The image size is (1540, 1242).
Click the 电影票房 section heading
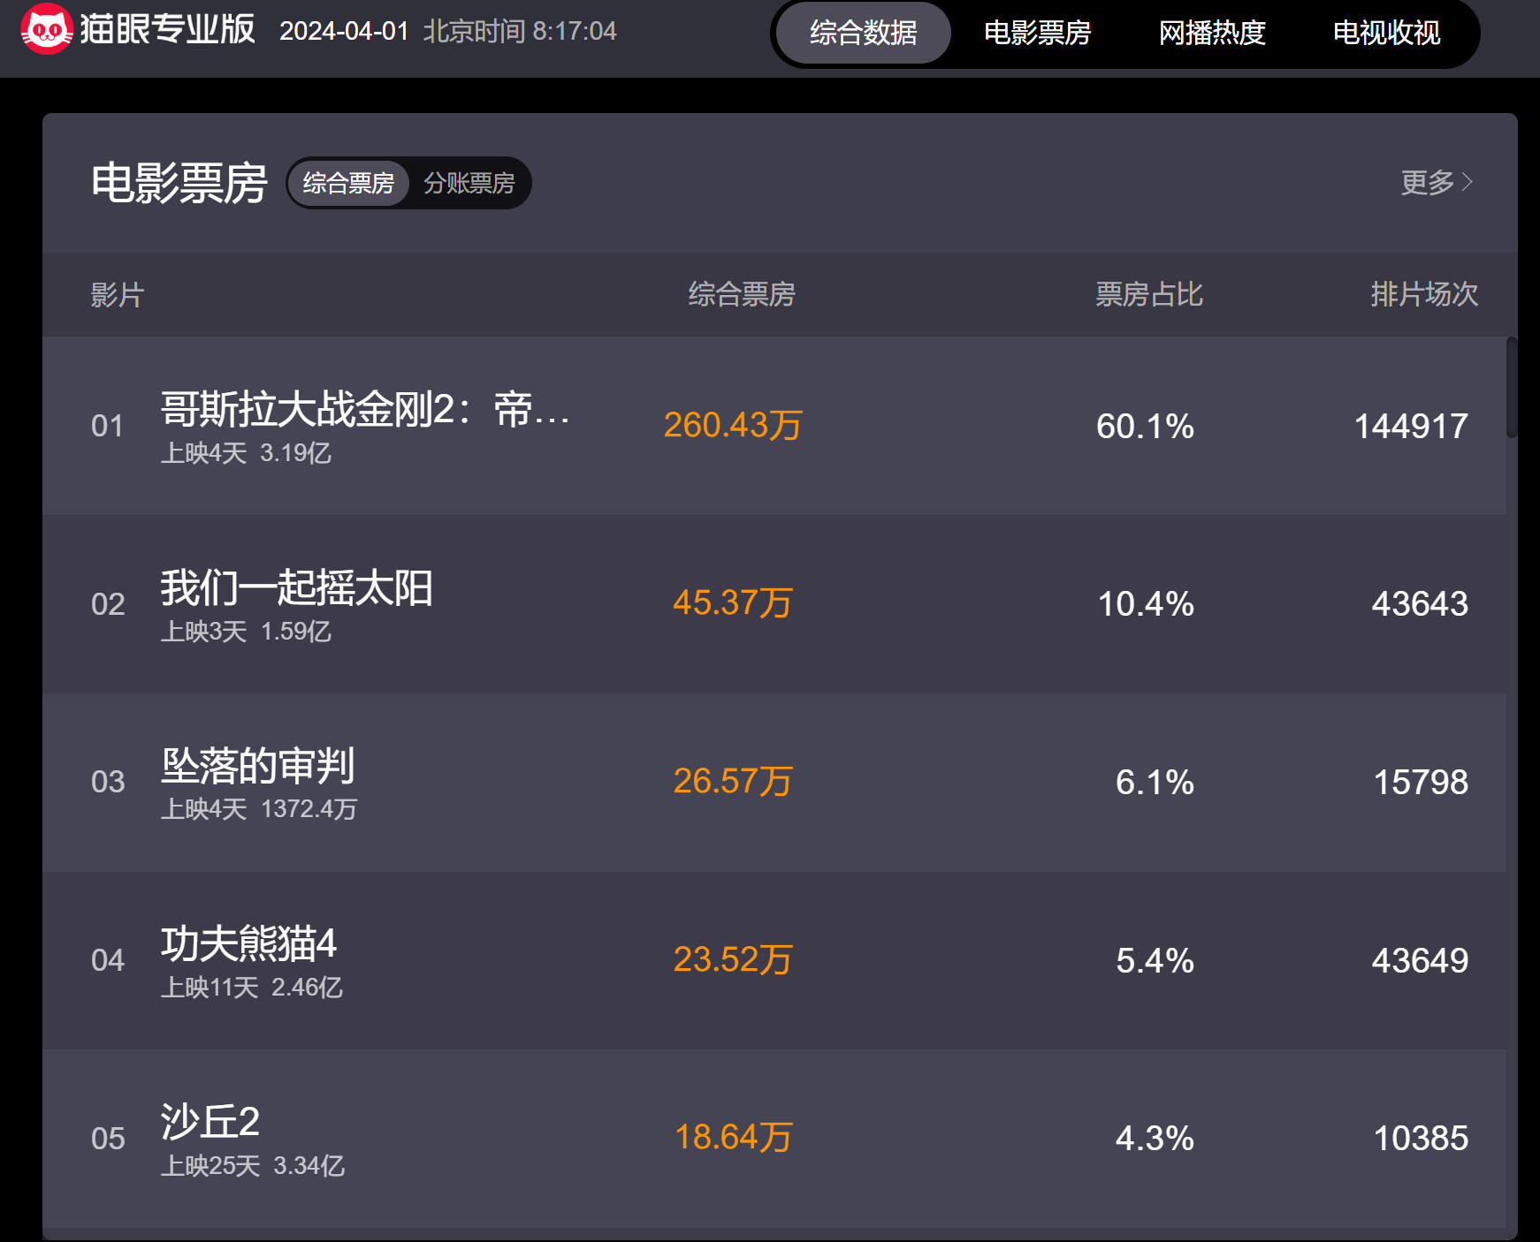pyautogui.click(x=179, y=183)
